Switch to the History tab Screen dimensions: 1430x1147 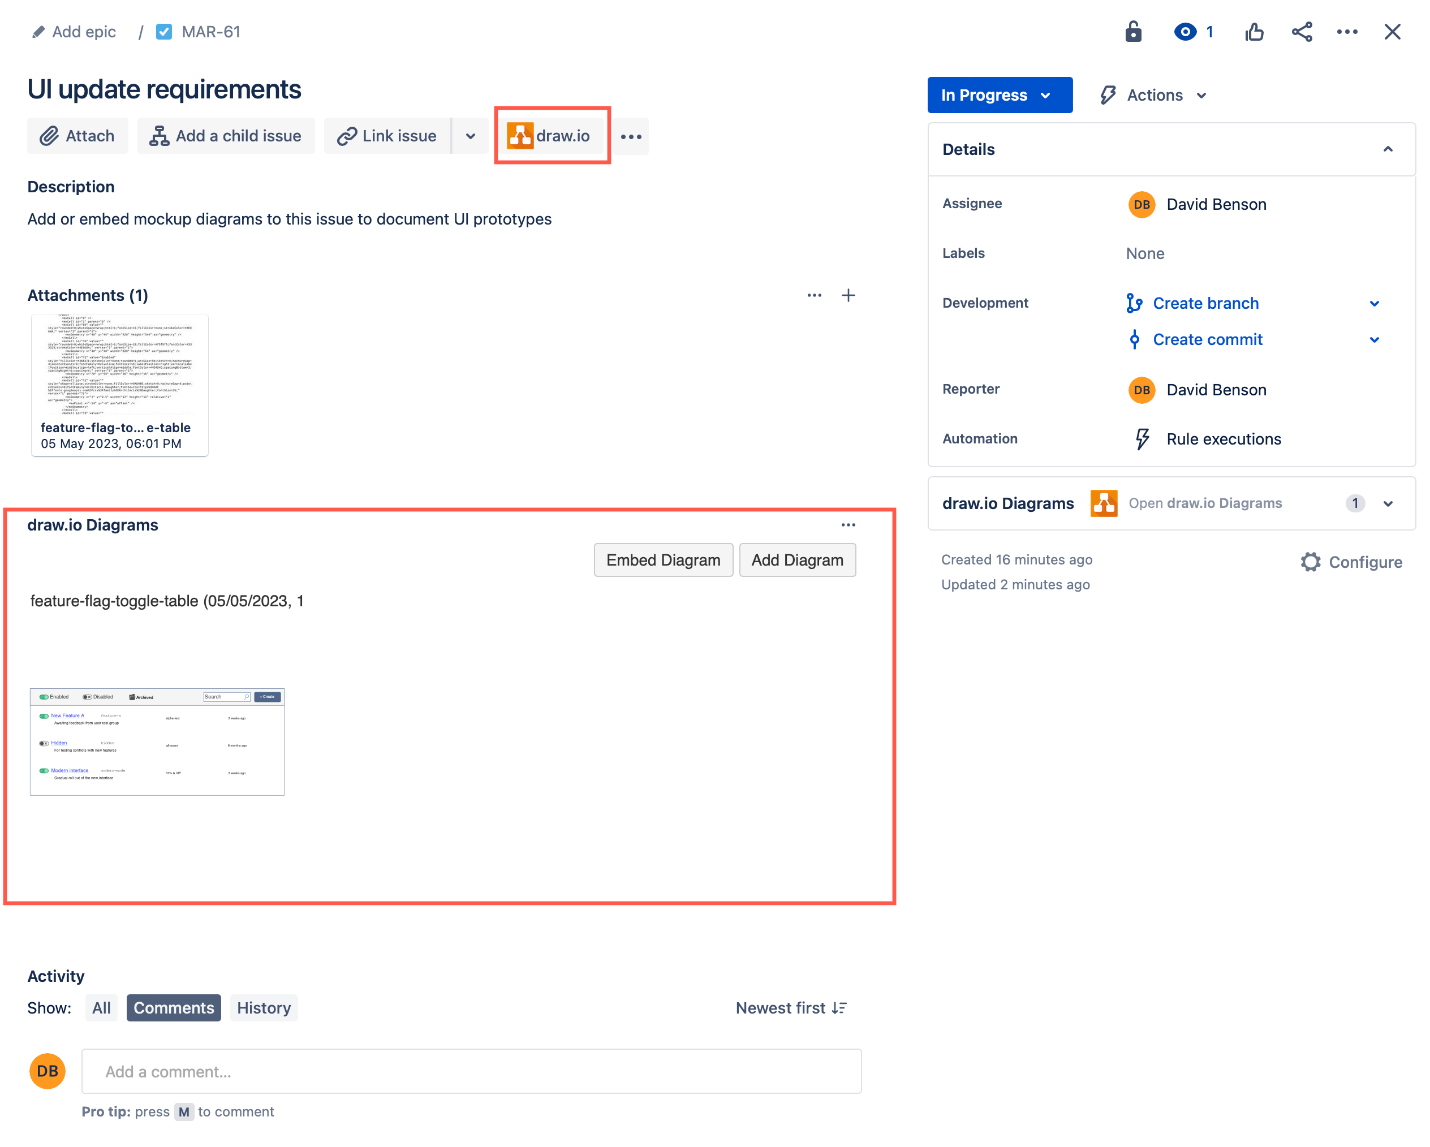coord(263,1007)
